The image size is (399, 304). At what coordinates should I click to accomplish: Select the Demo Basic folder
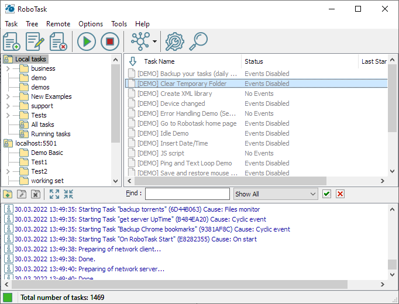tap(47, 153)
